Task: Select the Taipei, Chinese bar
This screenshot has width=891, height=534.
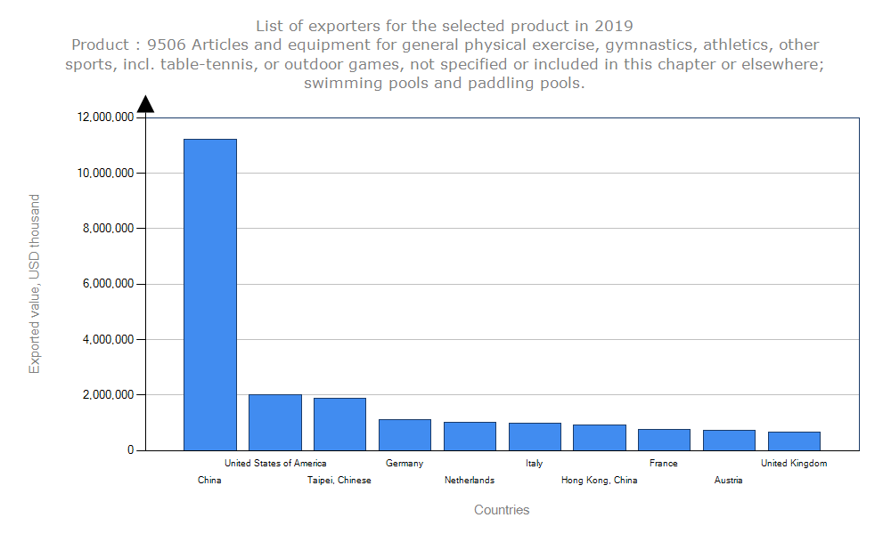Action: coord(339,424)
